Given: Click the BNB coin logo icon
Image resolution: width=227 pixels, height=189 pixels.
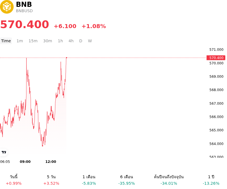Looking at the screenshot, I should (x=7, y=7).
